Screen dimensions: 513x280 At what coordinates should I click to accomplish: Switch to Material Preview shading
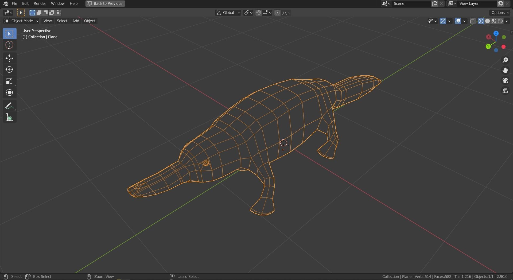(494, 21)
